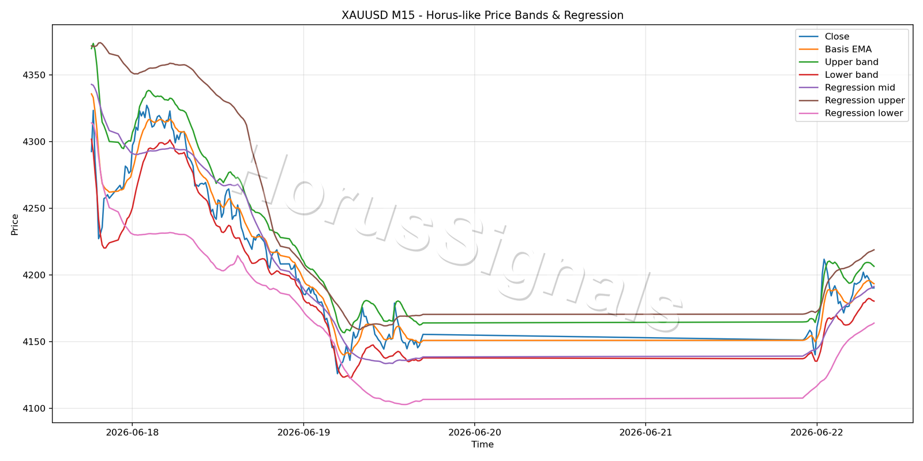Click the pink Regression lower legend swatch

pos(809,114)
